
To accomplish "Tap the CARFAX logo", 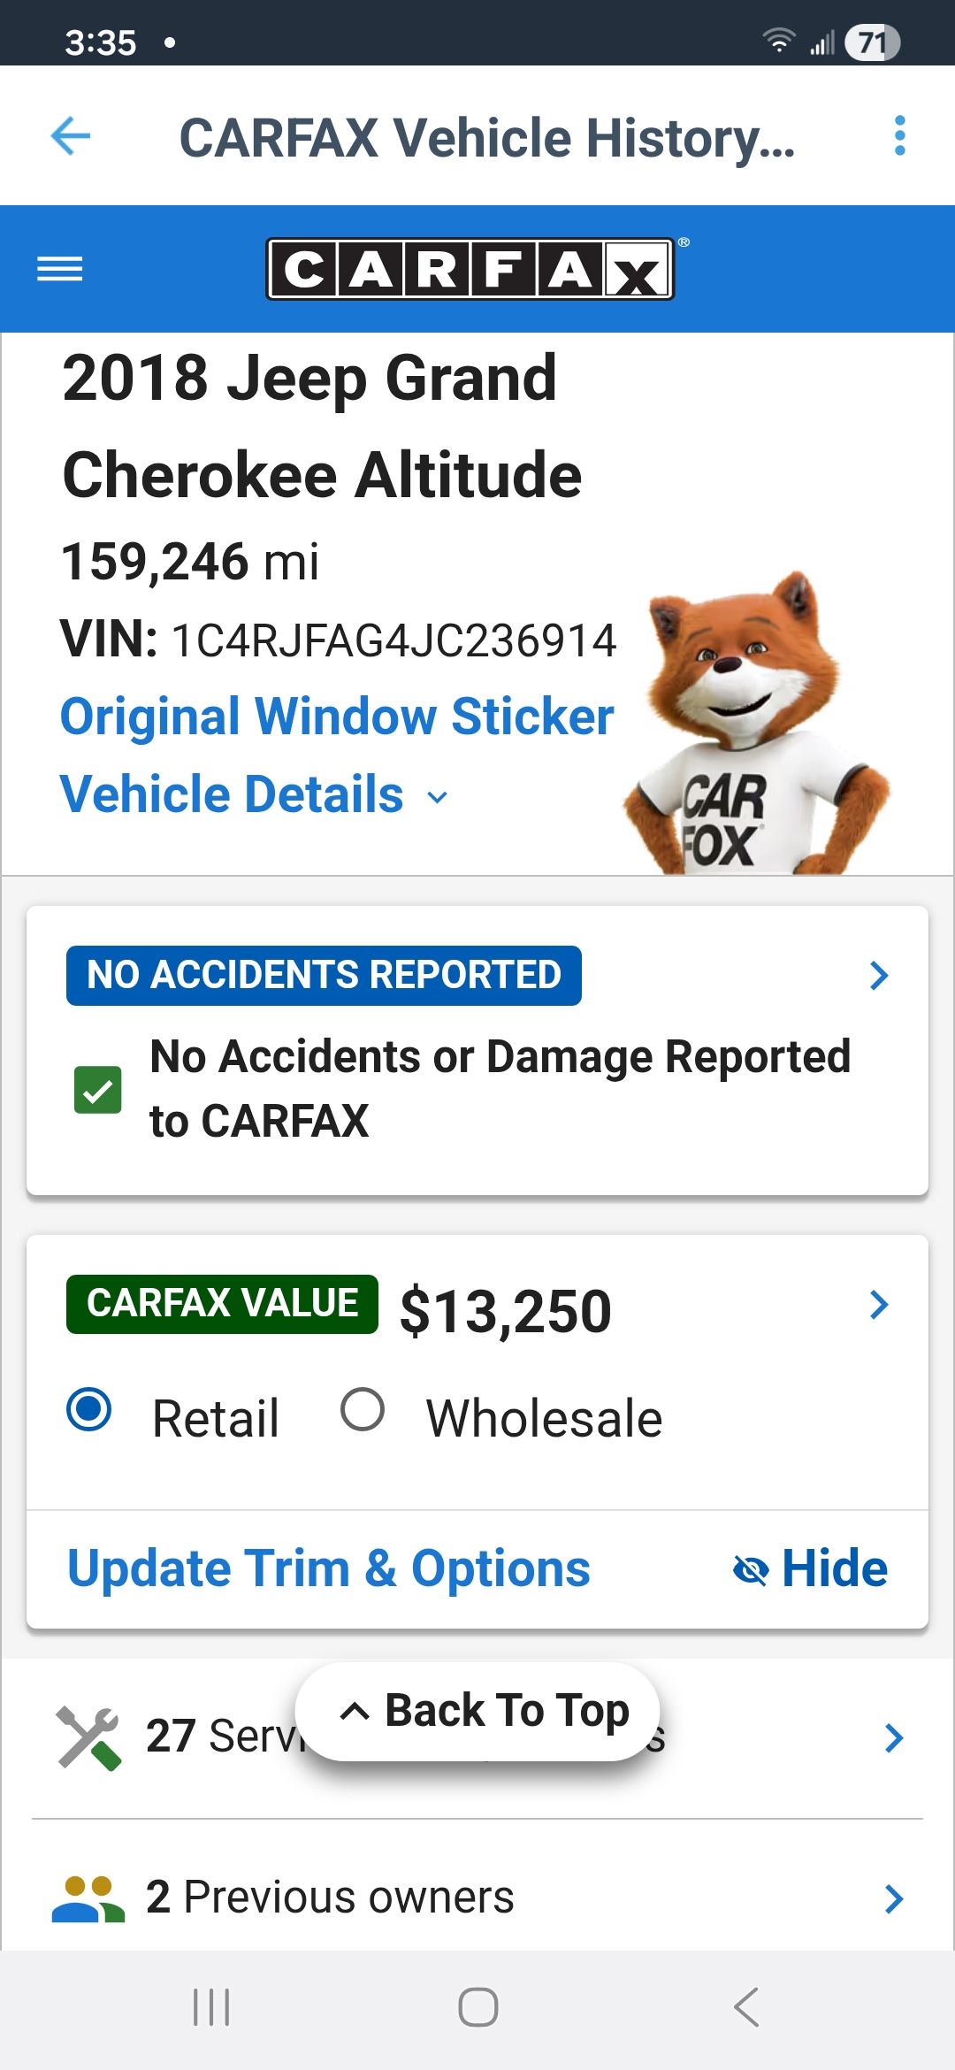I will point(470,269).
